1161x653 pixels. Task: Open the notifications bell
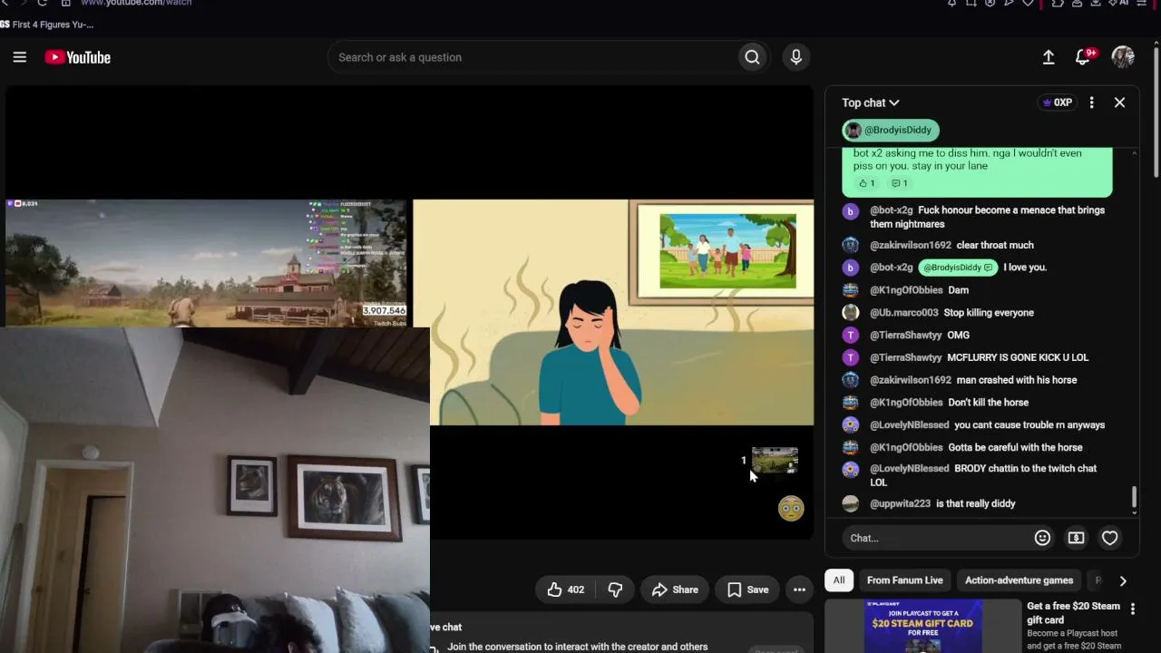click(x=1083, y=57)
